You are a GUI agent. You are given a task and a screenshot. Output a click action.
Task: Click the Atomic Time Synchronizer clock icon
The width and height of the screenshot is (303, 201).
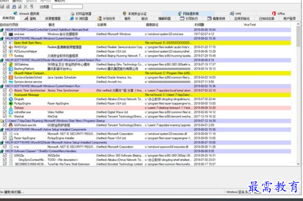click(x=11, y=90)
